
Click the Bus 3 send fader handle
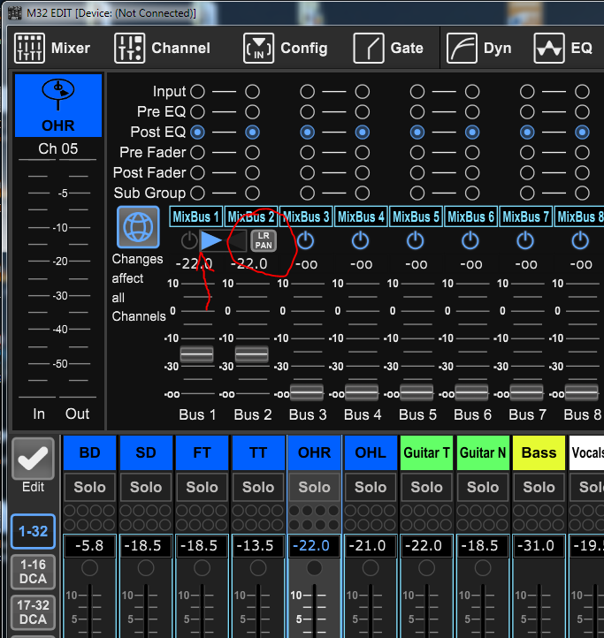point(307,393)
